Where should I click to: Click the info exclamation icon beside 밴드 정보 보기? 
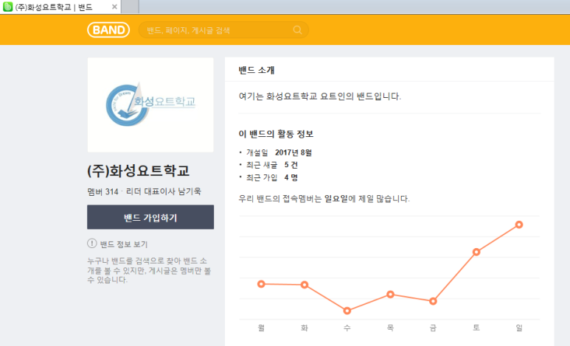92,244
